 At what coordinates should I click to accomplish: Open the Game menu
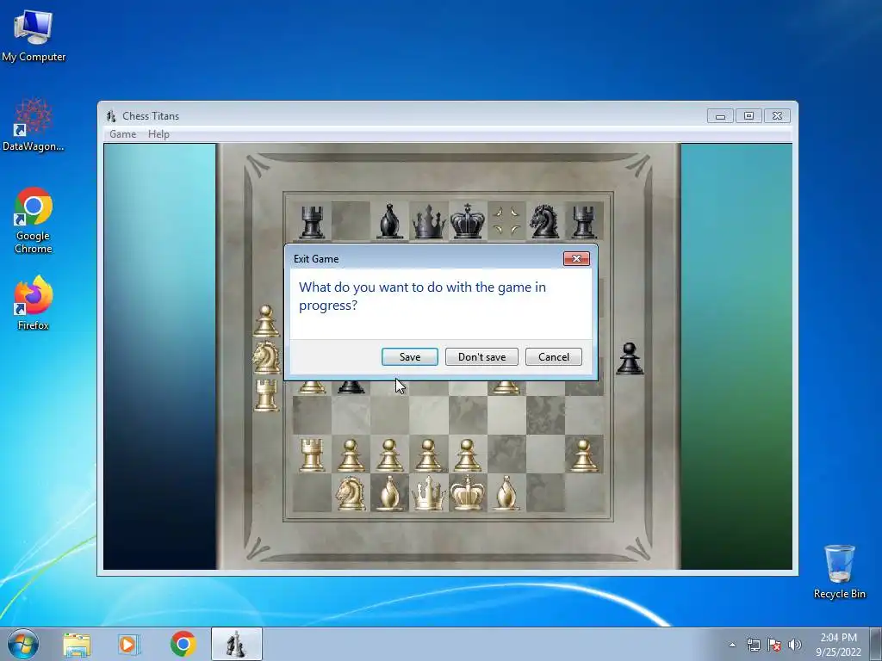click(122, 134)
